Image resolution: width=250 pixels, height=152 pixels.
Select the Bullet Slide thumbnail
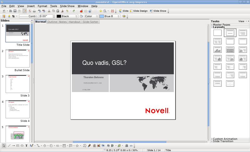[17, 58]
